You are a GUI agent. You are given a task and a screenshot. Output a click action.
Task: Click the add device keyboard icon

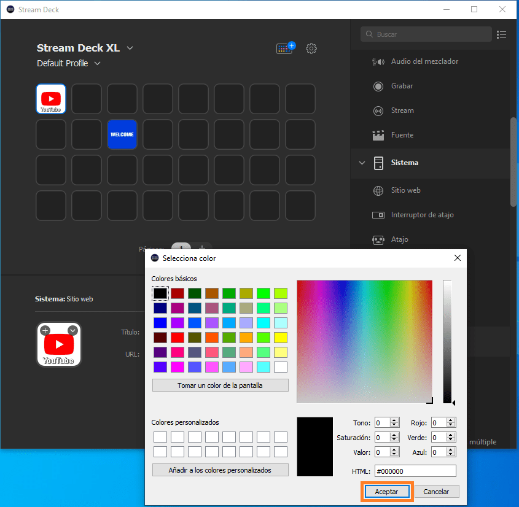tap(286, 48)
